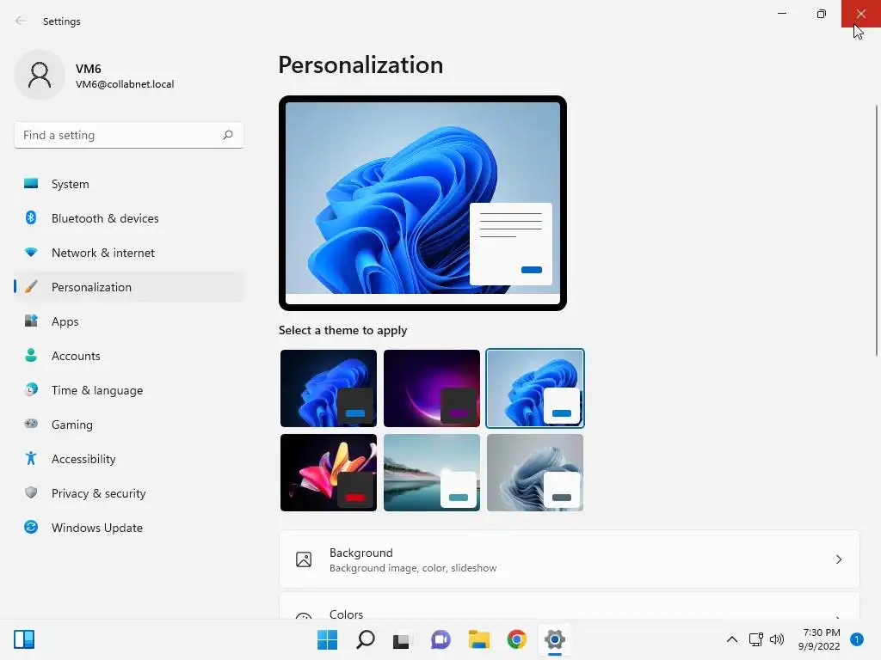Viewport: 881px width, 660px height.
Task: Open Privacy & security settings
Action: (129, 492)
